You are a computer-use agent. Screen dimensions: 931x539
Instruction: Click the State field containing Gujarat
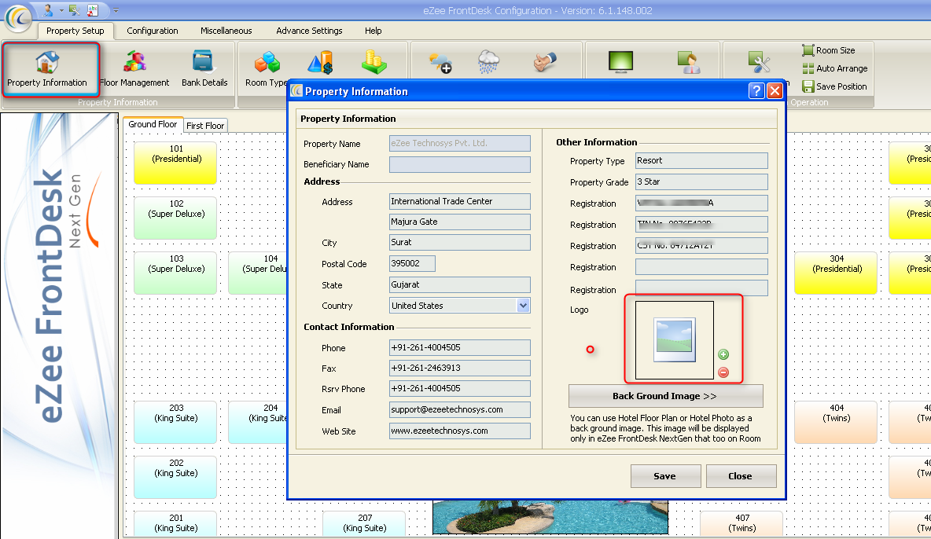(x=459, y=284)
